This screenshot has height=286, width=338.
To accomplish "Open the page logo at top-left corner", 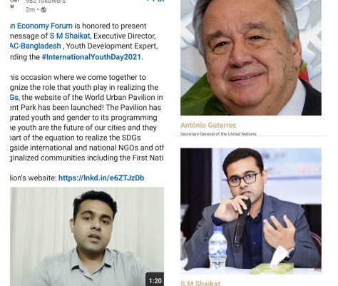I will click(x=12, y=4).
